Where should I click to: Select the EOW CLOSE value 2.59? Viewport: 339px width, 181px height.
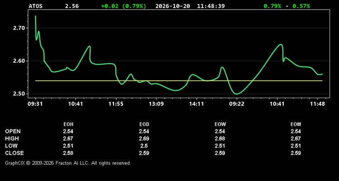coord(220,153)
